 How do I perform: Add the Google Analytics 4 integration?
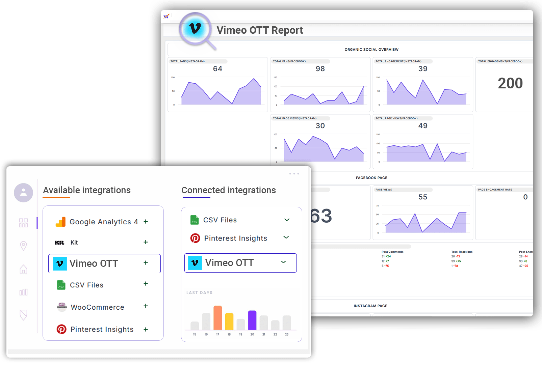pyautogui.click(x=146, y=222)
